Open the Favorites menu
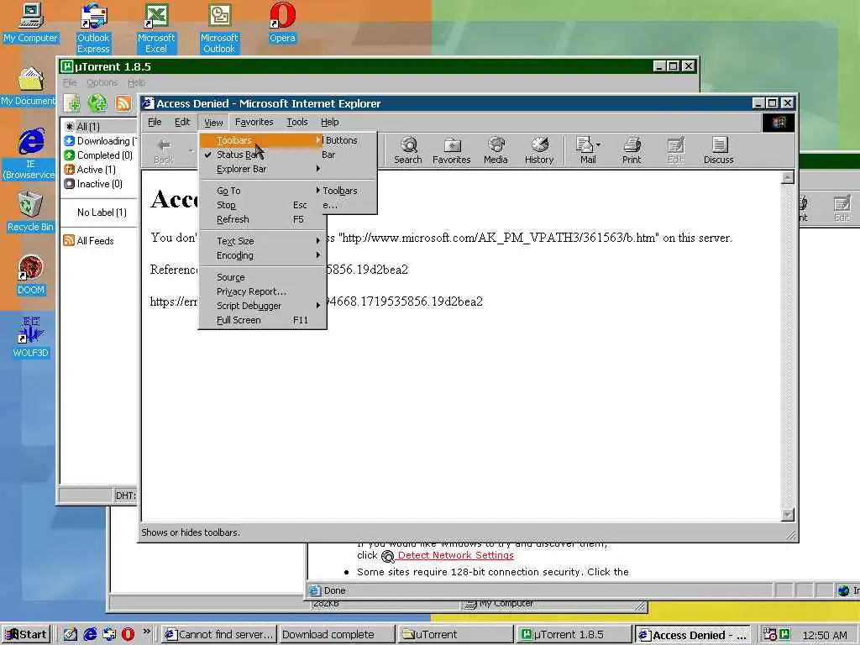The image size is (860, 645). [254, 122]
